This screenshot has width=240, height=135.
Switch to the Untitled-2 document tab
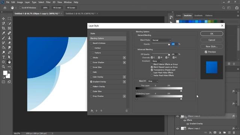tap(80, 13)
